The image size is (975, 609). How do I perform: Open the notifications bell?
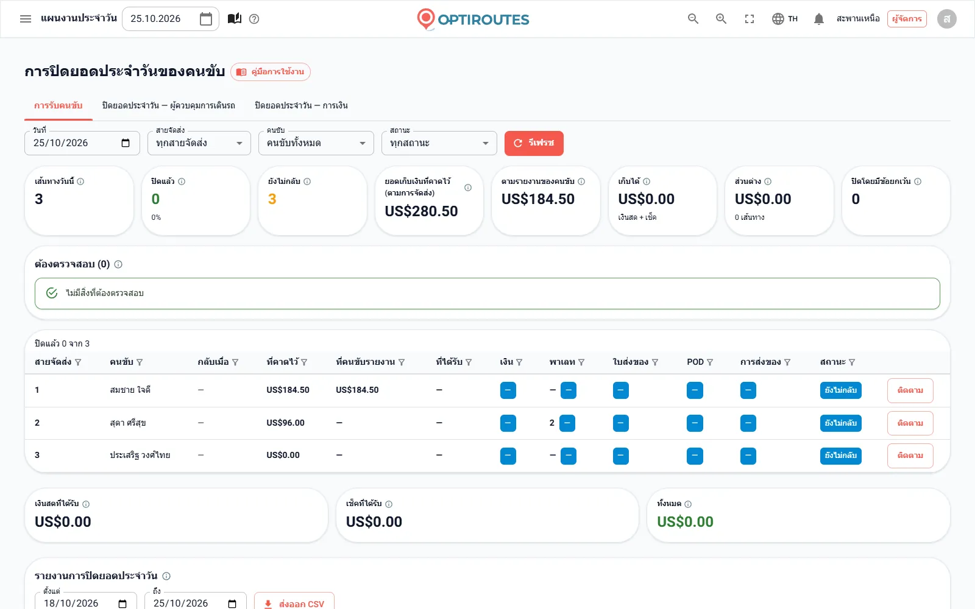[x=819, y=19]
